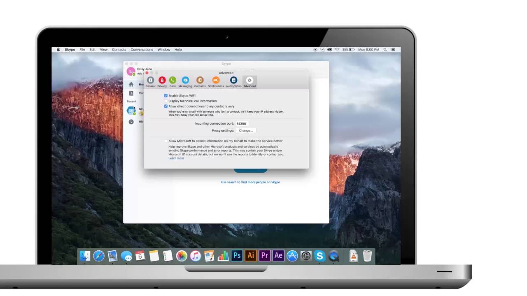The height and width of the screenshot is (296, 527).
Task: Click the History clock icon in Skype sidebar
Action: click(x=131, y=122)
